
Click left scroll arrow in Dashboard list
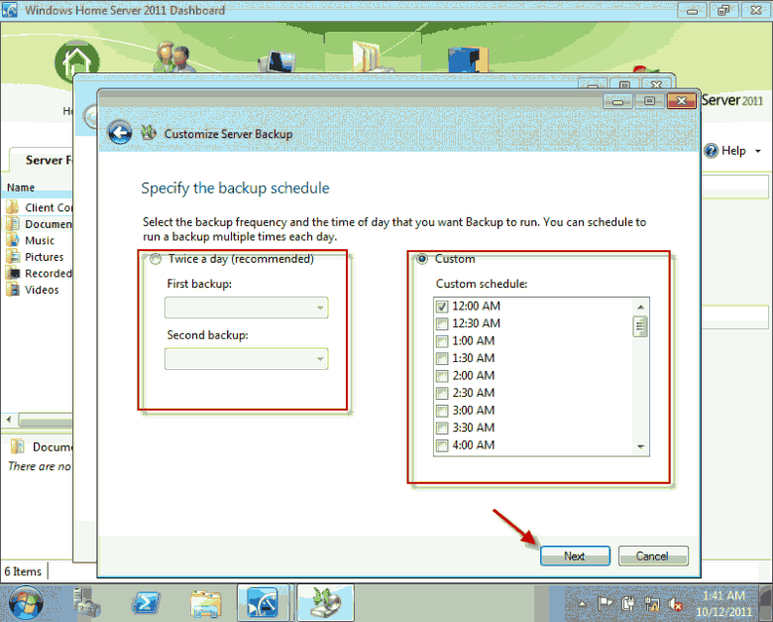pos(9,419)
